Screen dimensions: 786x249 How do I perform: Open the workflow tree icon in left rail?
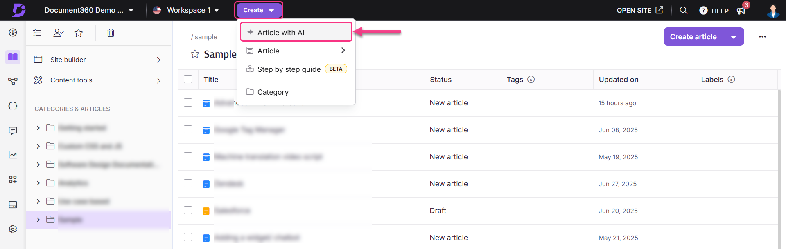pyautogui.click(x=13, y=82)
